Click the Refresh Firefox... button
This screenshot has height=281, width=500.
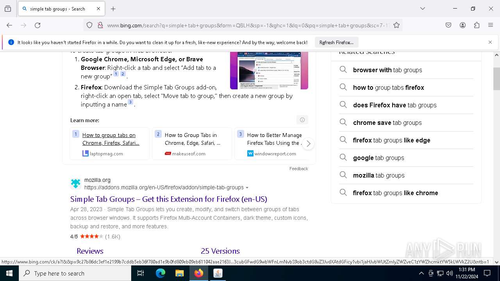(336, 42)
